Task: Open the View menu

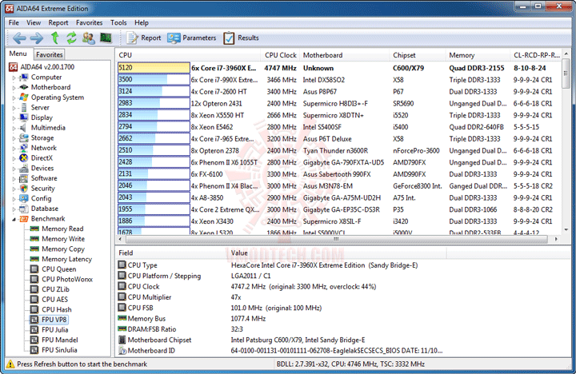Action: (34, 22)
